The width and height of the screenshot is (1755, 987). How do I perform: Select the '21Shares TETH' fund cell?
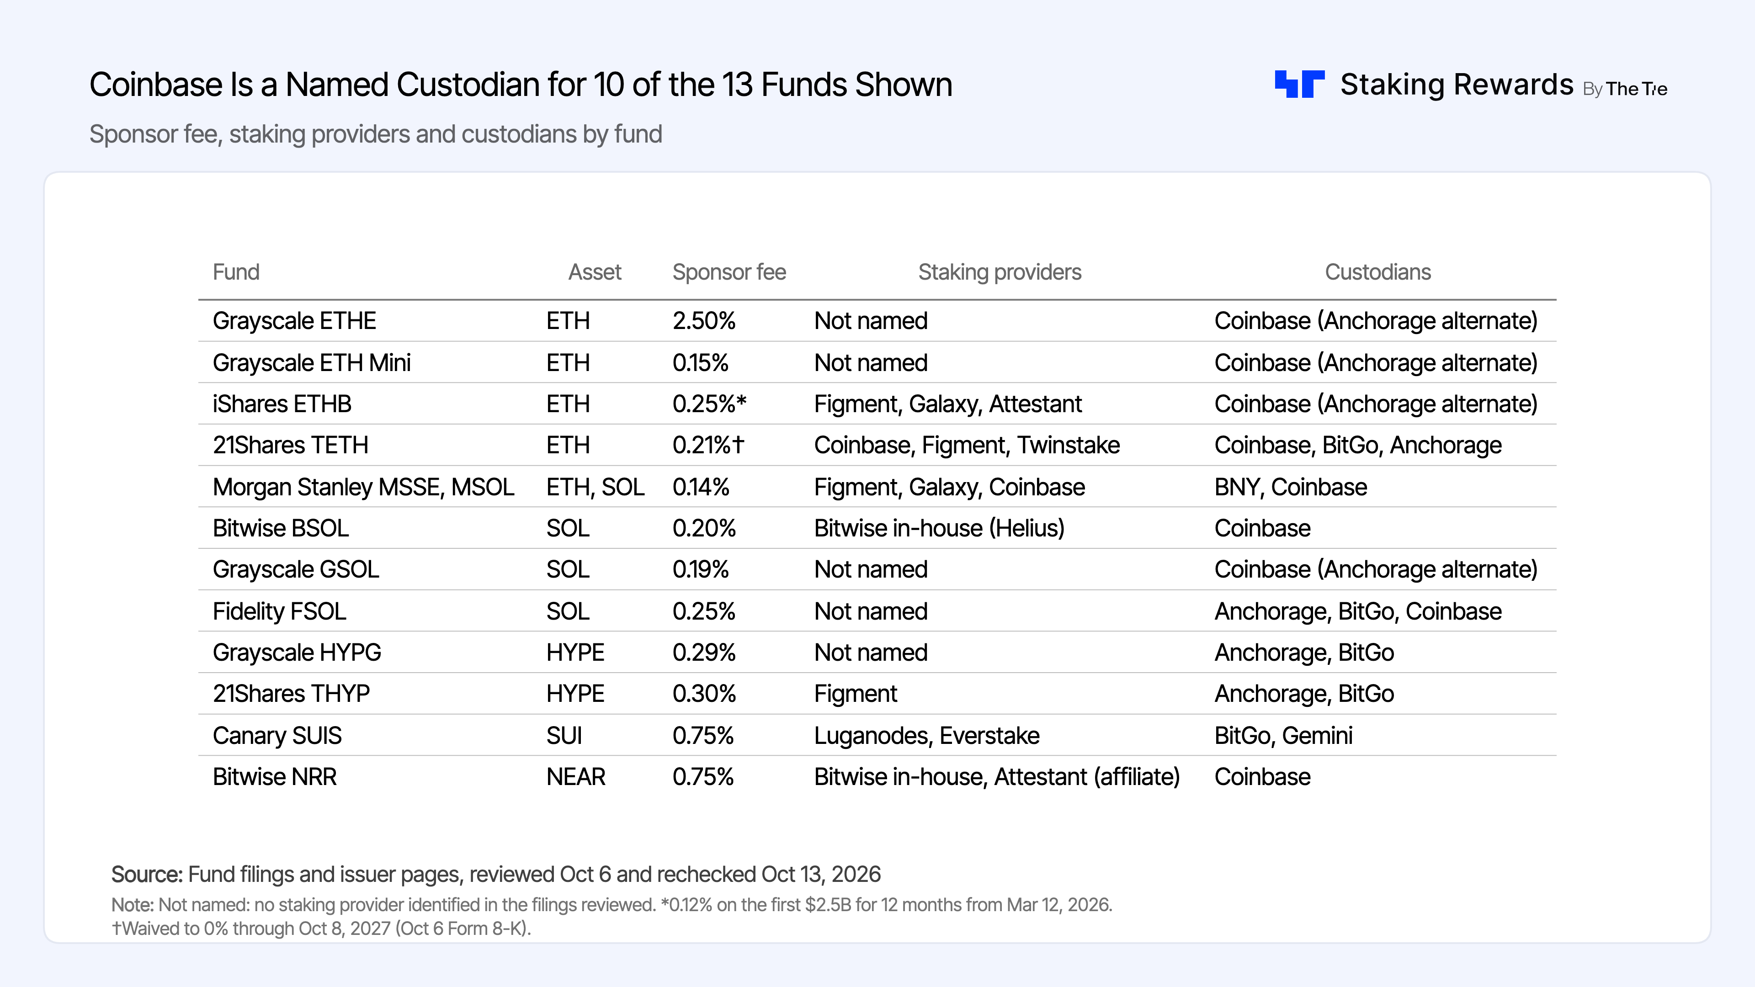click(x=290, y=445)
